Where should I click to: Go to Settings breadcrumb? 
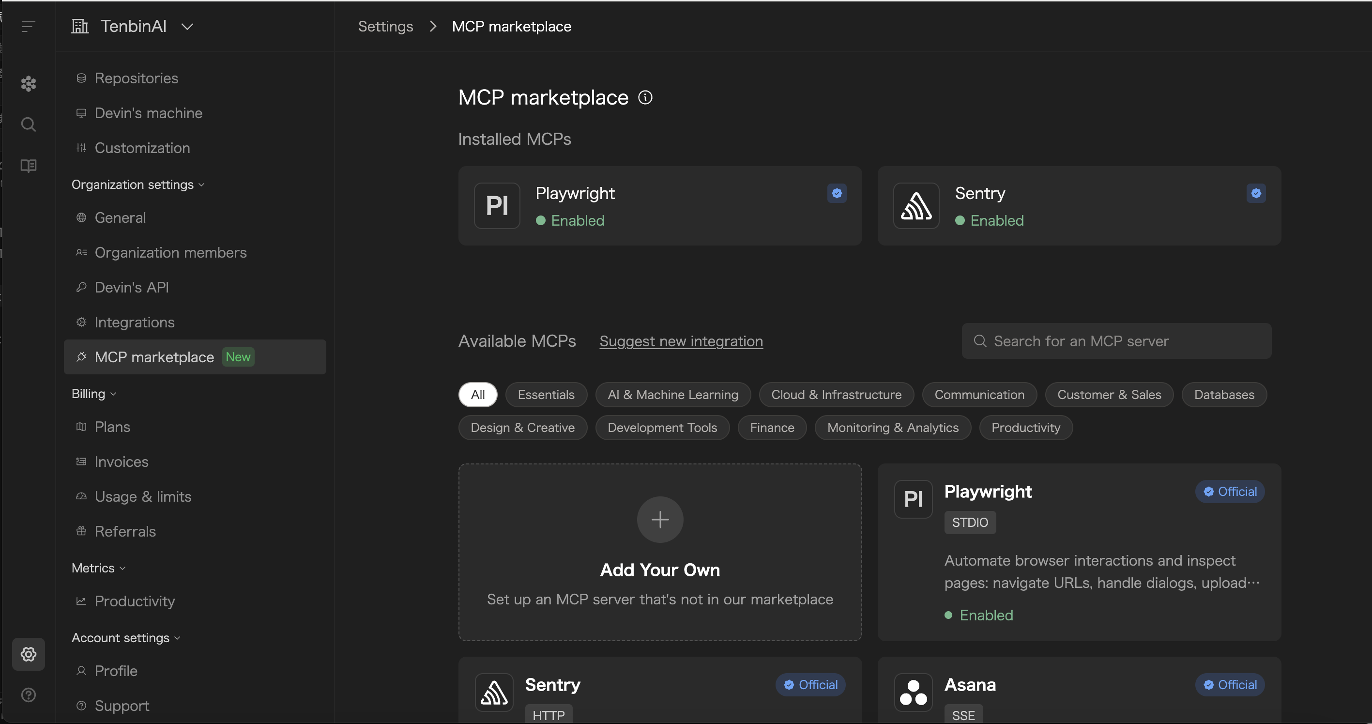pos(385,27)
